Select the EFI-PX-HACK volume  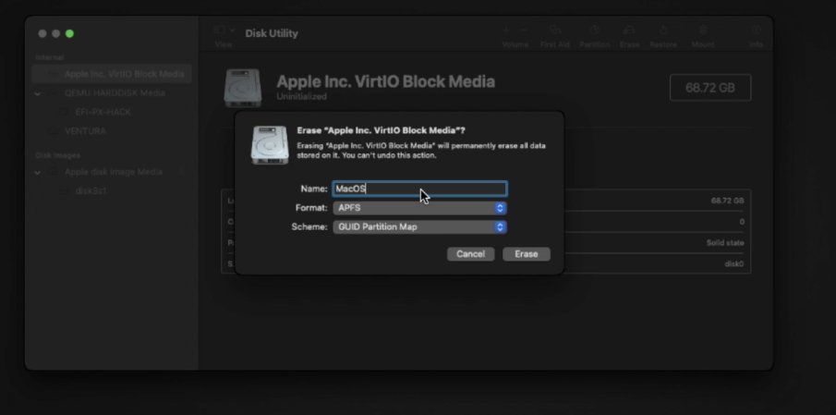103,113
